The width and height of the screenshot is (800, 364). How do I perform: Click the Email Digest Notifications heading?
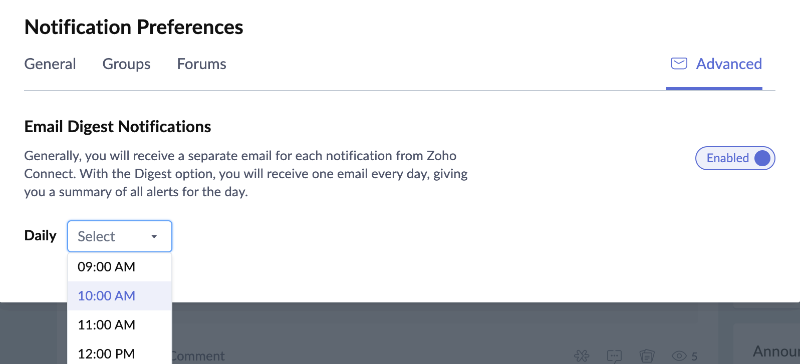tap(118, 127)
